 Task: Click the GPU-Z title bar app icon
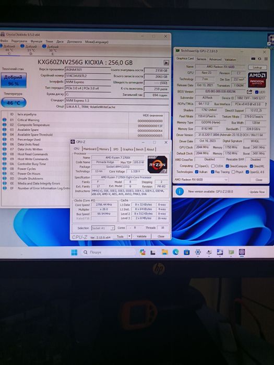(x=177, y=51)
